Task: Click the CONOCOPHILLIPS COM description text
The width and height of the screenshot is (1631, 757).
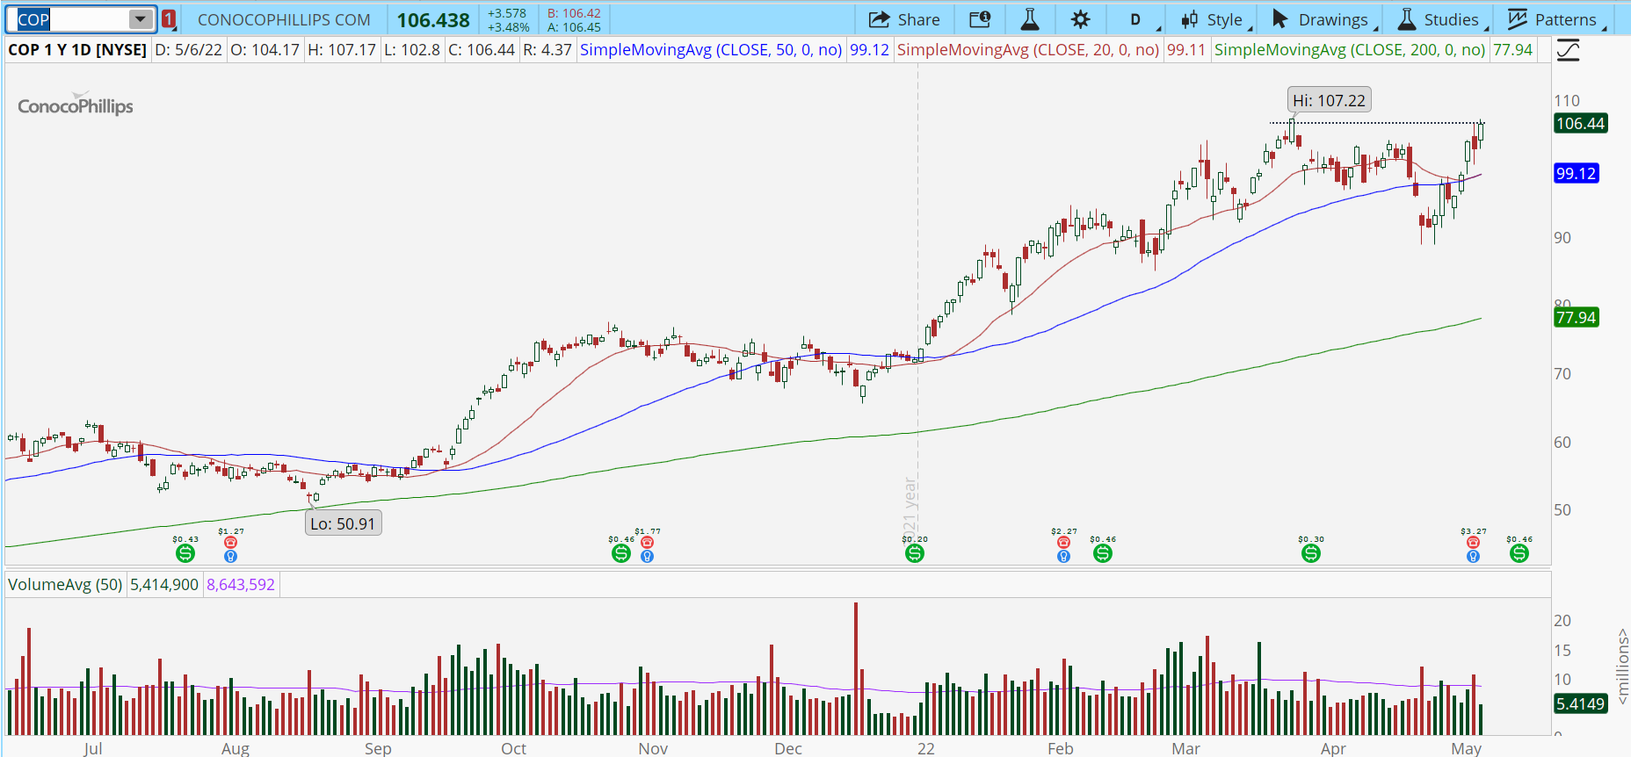Action: click(284, 19)
